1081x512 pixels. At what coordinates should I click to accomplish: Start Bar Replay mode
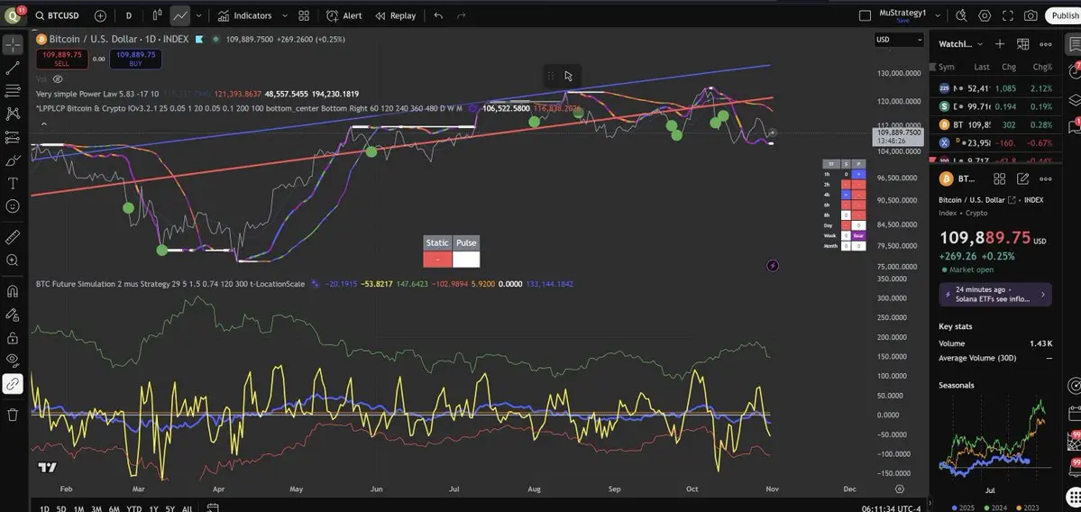click(395, 15)
